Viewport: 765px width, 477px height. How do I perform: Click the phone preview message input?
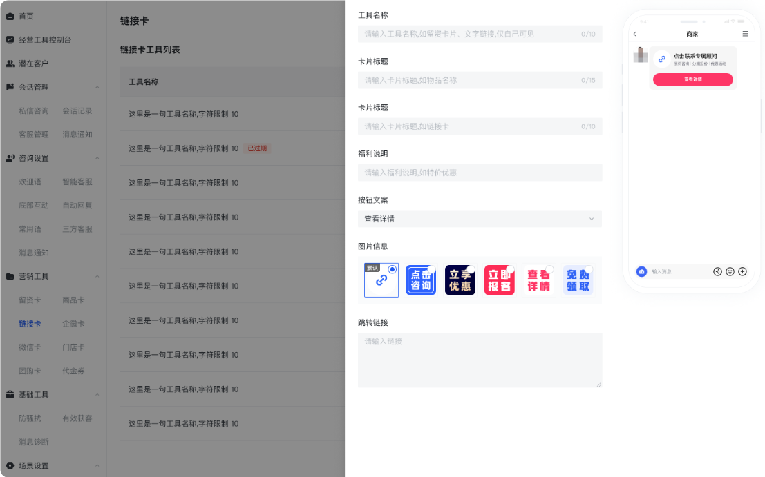679,271
